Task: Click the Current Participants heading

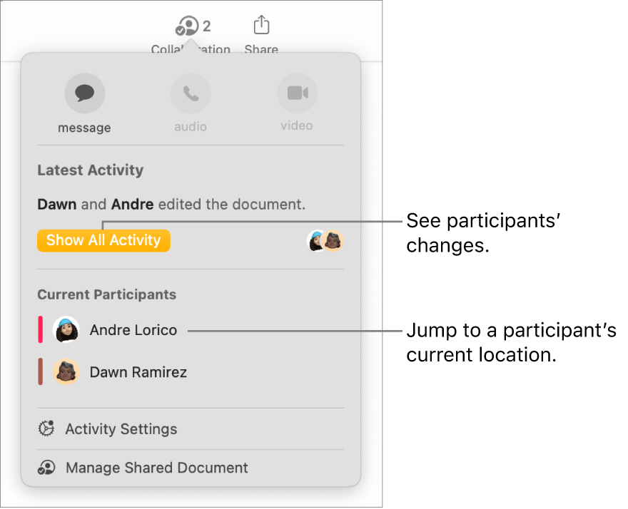Action: [107, 294]
